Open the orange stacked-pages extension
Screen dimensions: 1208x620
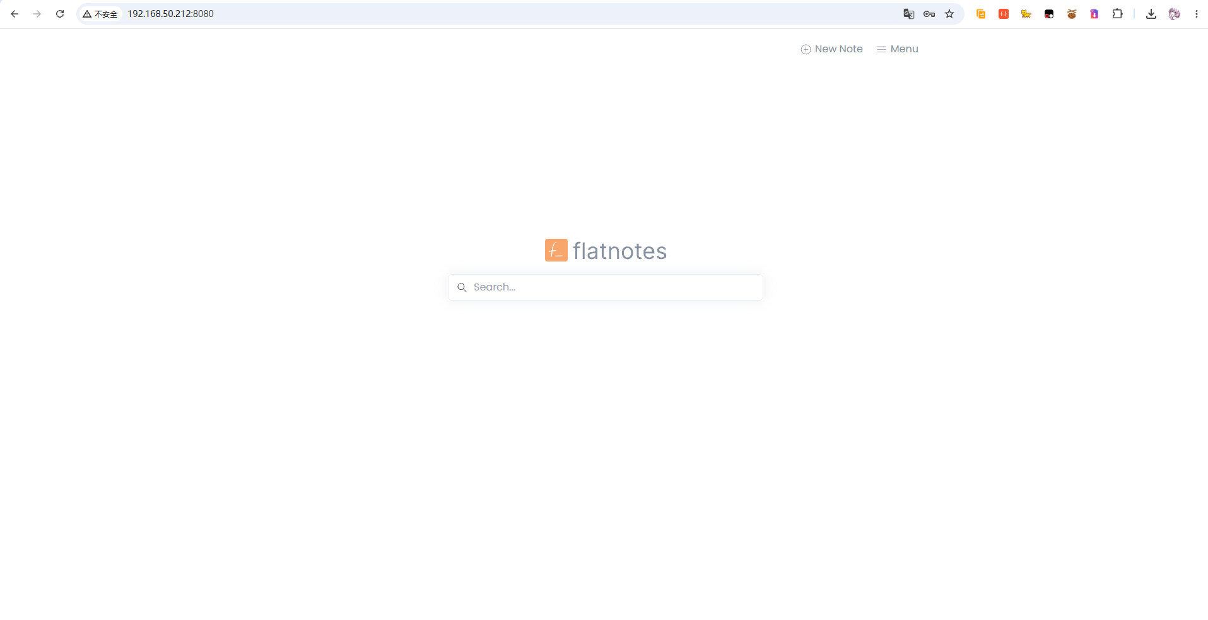coord(981,14)
